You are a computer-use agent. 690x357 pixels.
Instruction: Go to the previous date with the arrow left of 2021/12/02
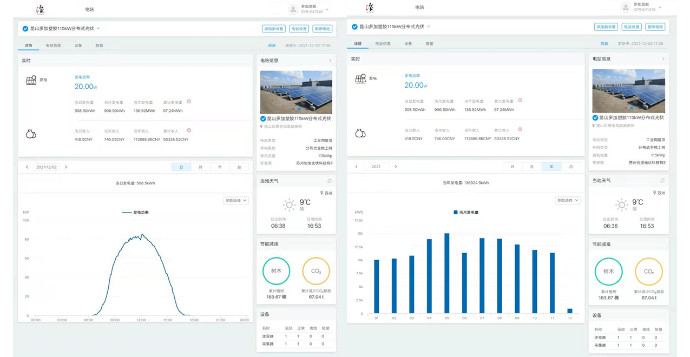27,167
